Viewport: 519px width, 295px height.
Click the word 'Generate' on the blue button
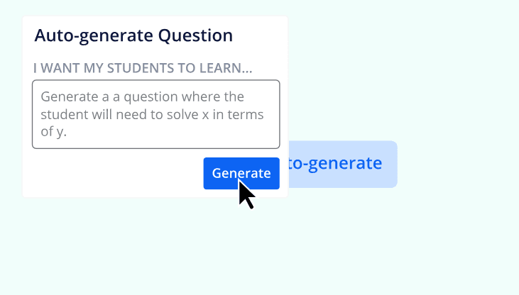(x=241, y=173)
